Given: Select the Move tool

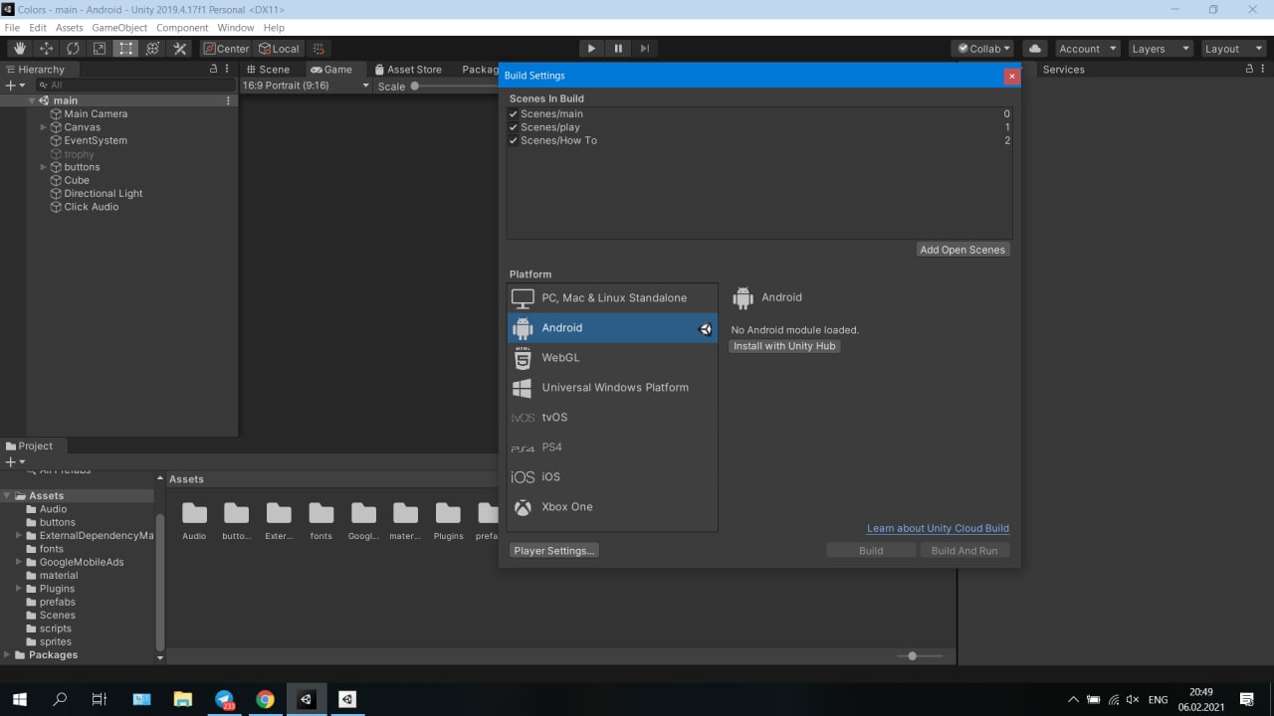Looking at the screenshot, I should point(47,49).
